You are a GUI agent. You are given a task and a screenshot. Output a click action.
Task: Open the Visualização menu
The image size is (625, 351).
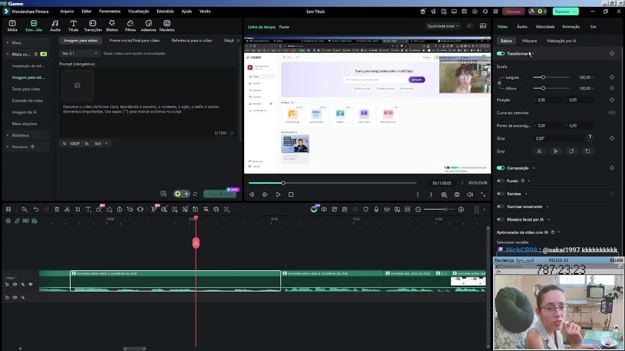(139, 11)
